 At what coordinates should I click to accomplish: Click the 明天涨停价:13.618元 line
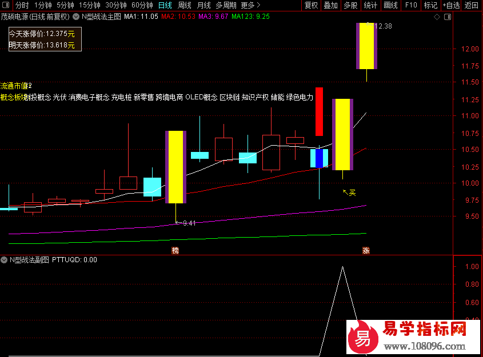(42, 45)
